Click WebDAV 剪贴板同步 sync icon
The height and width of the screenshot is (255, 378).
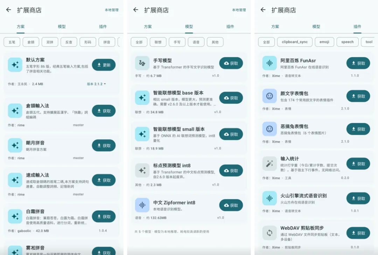269,233
